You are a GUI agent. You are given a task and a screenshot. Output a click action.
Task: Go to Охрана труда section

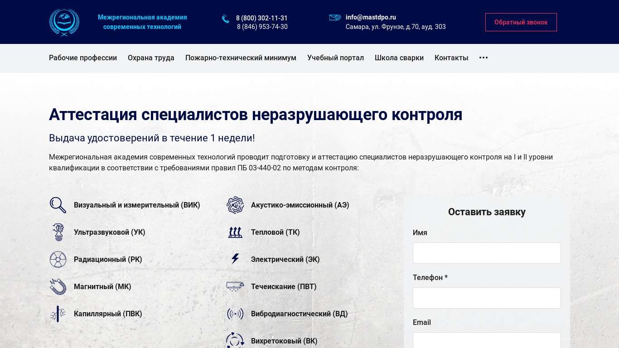tap(151, 58)
